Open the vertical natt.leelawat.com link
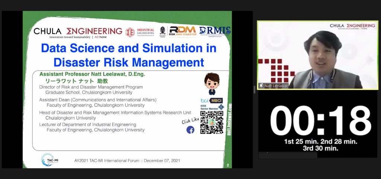Viewport: 381px width, 179px height. coord(230,119)
